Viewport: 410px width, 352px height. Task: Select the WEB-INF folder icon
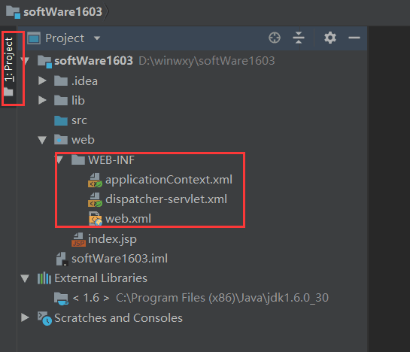tap(78, 159)
